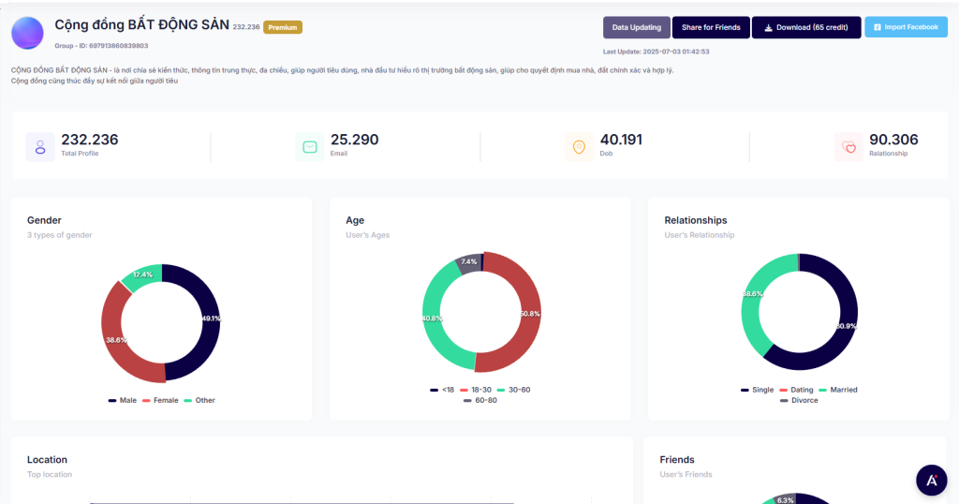Click the 50.8% segment of Age donut

pyautogui.click(x=530, y=314)
